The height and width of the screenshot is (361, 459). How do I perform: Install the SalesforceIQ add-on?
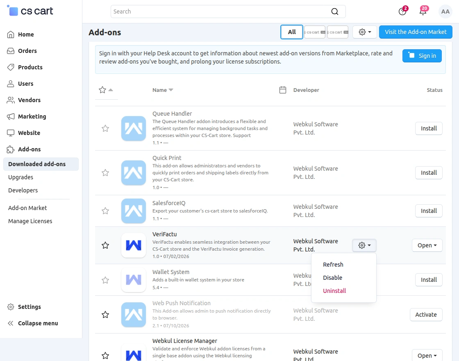tap(429, 211)
